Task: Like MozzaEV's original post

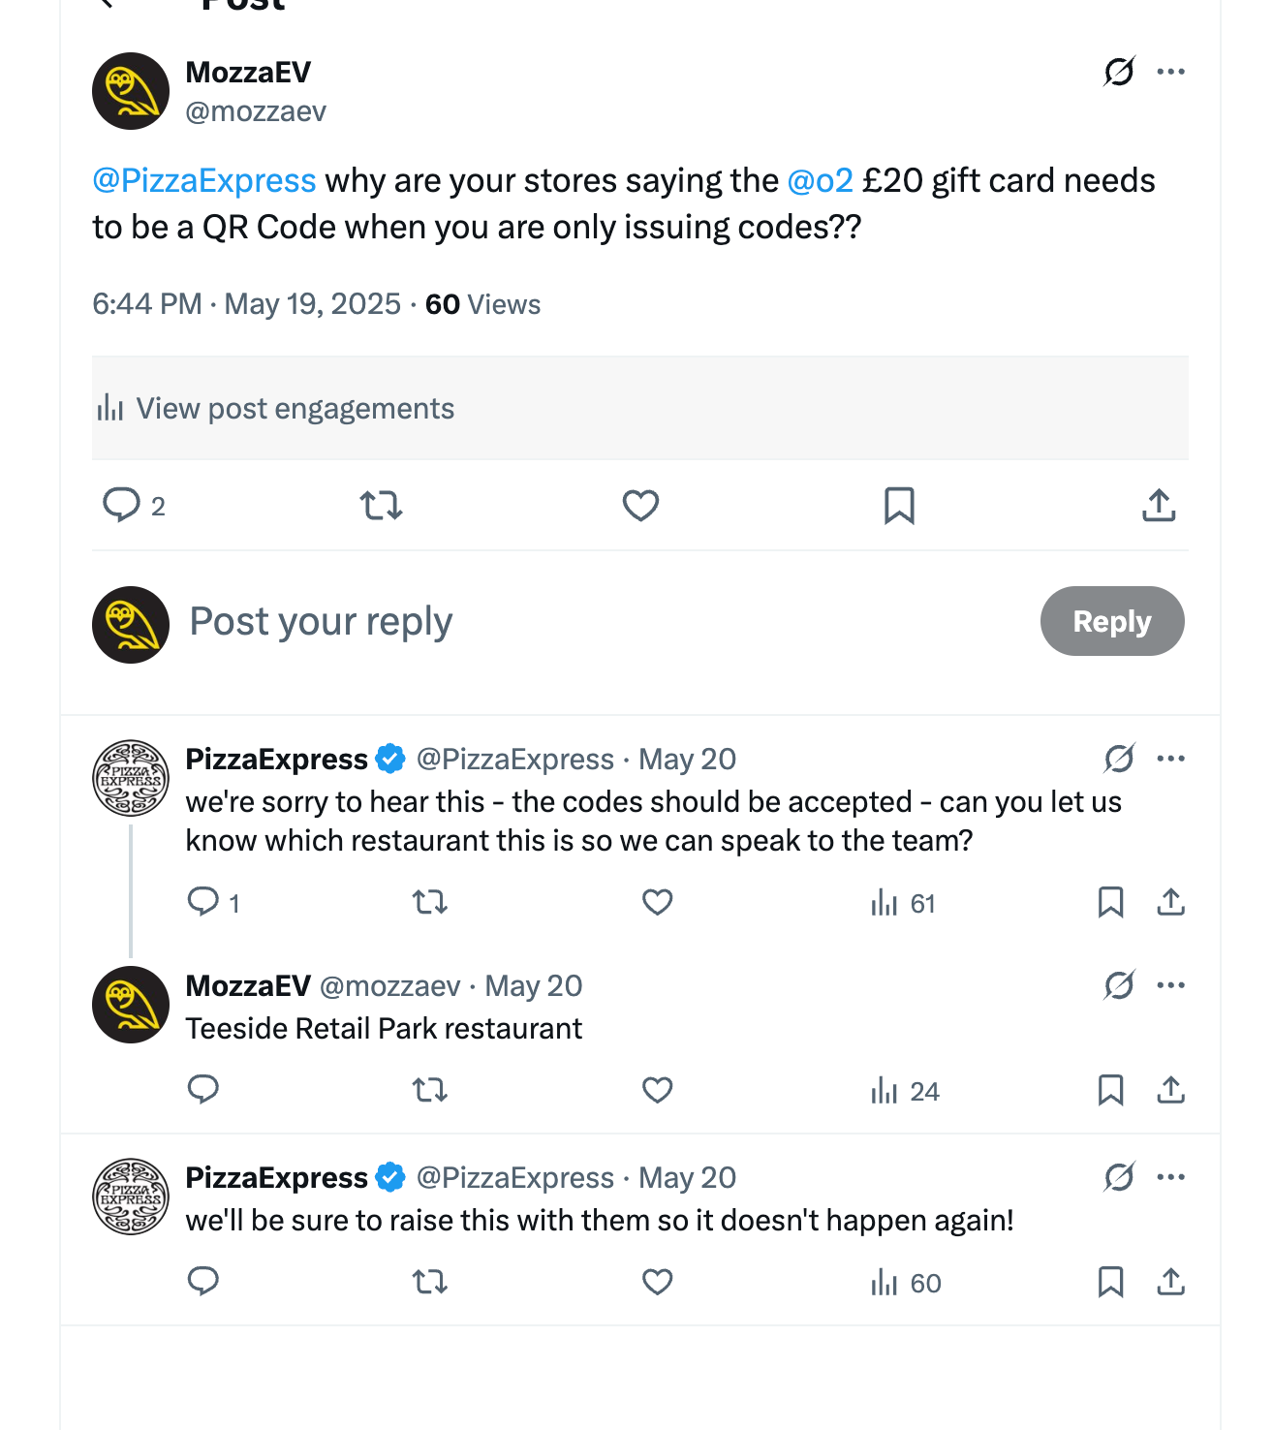Action: coord(639,505)
